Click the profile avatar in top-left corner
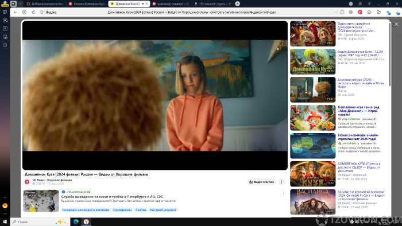The height and width of the screenshot is (226, 402). pos(5,3)
